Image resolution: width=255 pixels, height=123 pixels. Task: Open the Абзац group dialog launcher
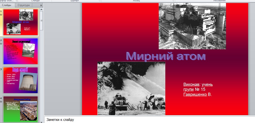pos(173,1)
